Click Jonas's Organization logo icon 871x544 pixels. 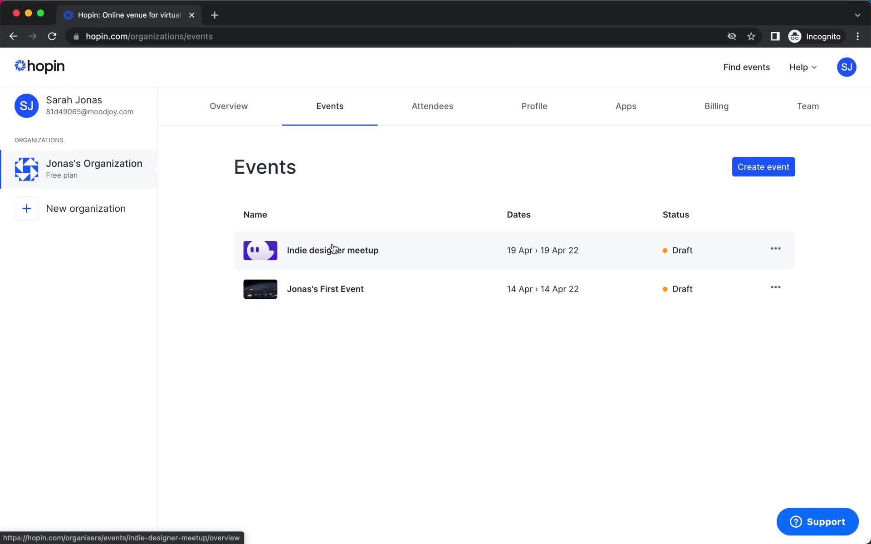point(26,169)
